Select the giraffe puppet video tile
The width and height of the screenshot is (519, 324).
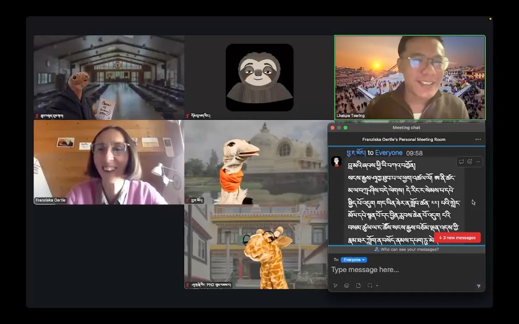256,247
